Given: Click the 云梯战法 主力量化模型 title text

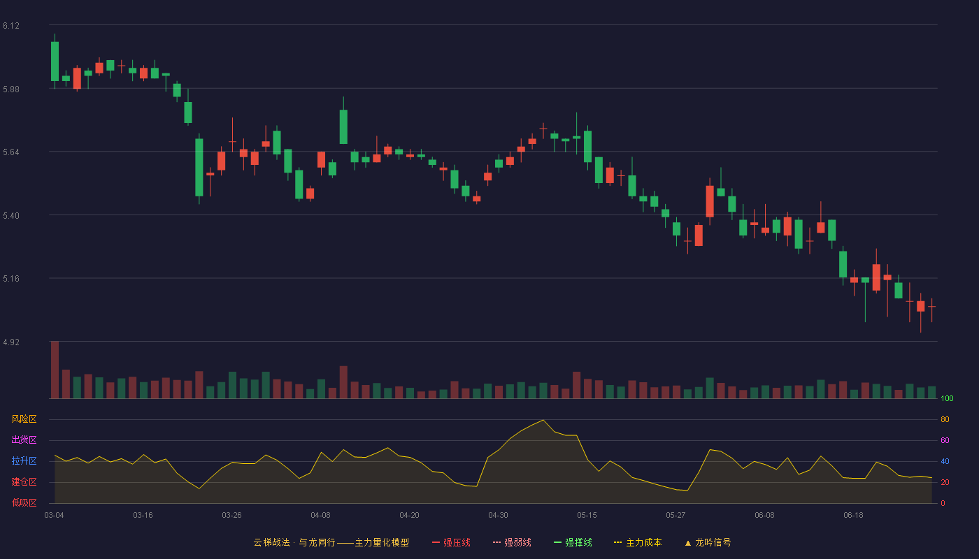Looking at the screenshot, I should (331, 542).
